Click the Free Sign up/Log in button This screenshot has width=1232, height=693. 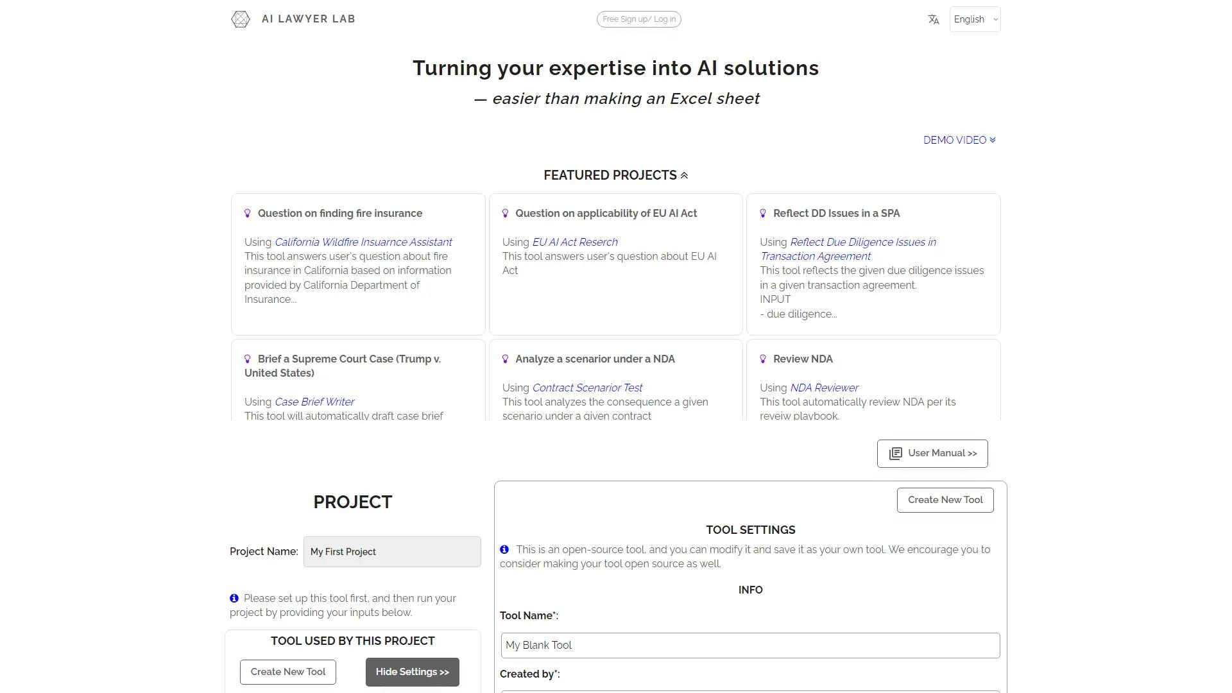tap(638, 19)
